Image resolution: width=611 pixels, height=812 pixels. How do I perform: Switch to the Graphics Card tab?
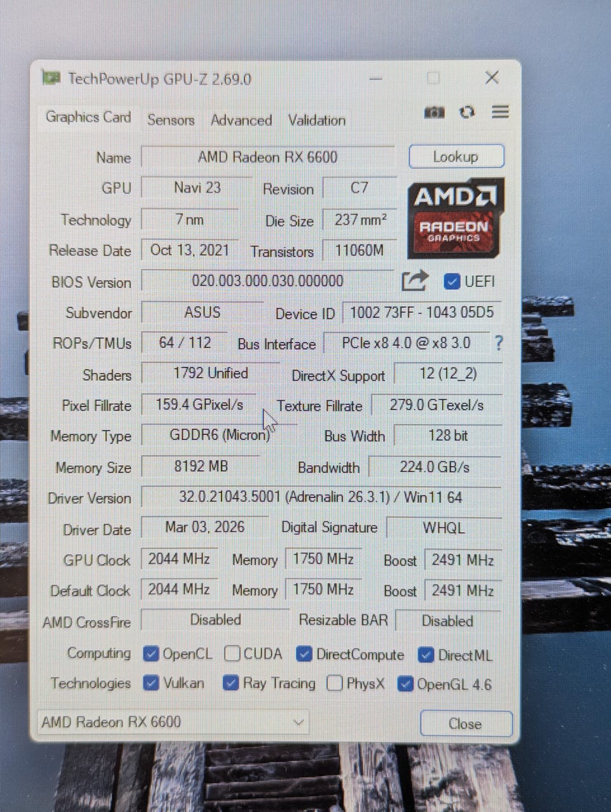click(x=88, y=117)
